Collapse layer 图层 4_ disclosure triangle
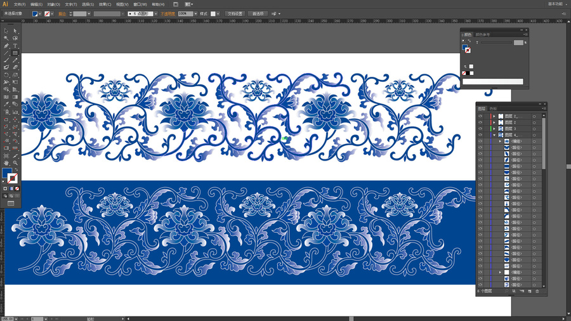Viewport: 571px width, 321px height. click(494, 135)
